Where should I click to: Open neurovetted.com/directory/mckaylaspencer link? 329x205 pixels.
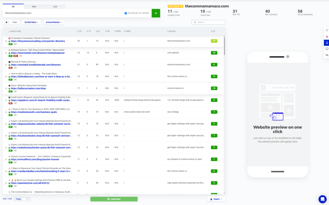click(38, 53)
